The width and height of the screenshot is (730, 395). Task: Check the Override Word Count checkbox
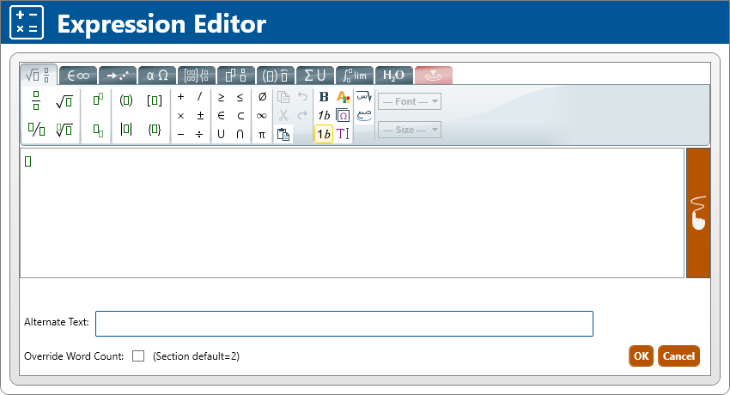tap(138, 355)
